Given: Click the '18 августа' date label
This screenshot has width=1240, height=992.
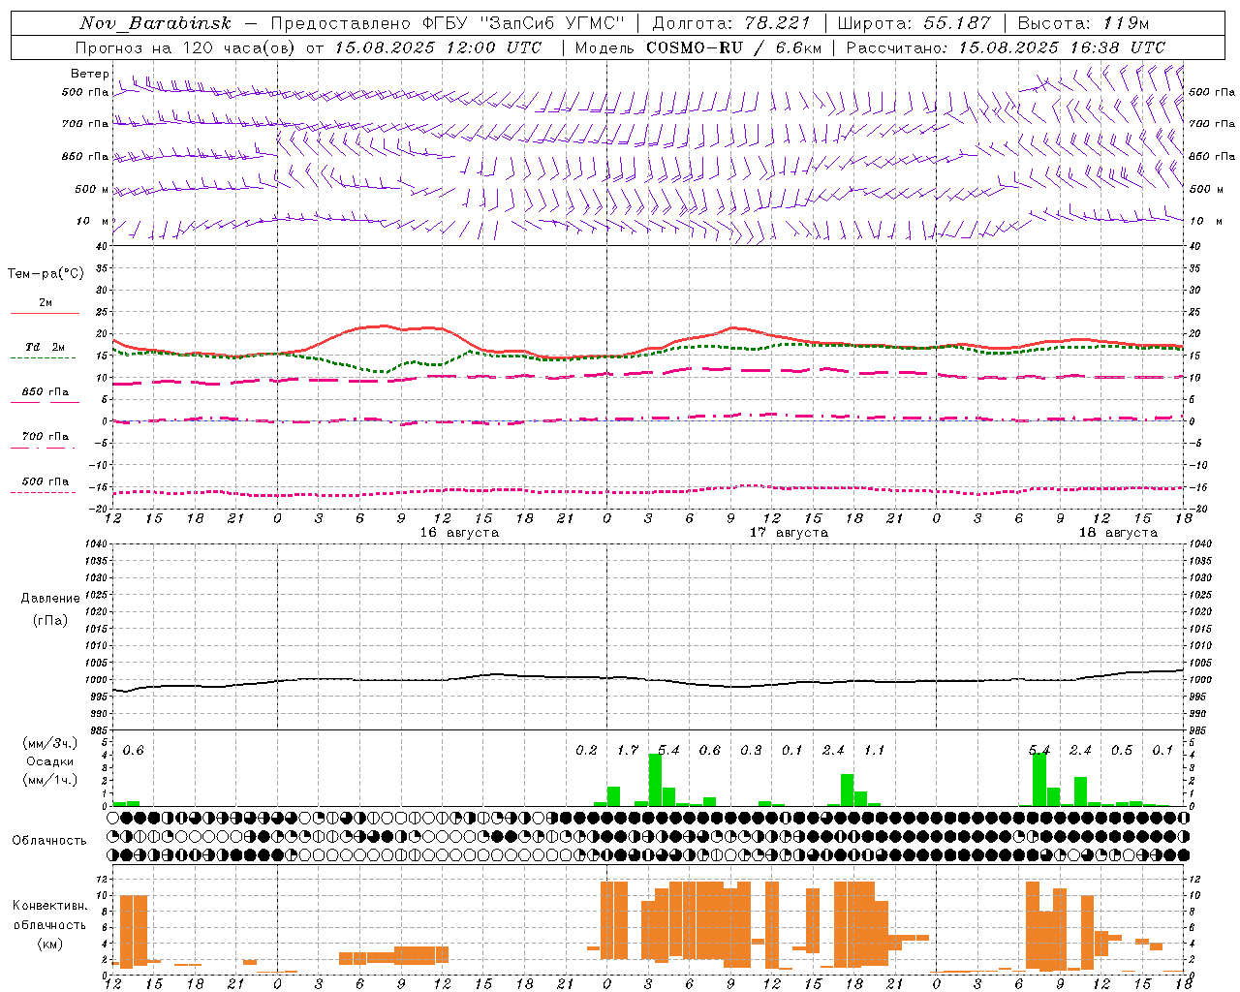Looking at the screenshot, I should click(1118, 533).
